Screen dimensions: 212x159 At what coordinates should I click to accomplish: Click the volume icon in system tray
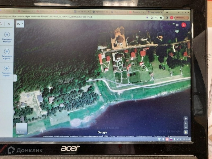pos(189,139)
